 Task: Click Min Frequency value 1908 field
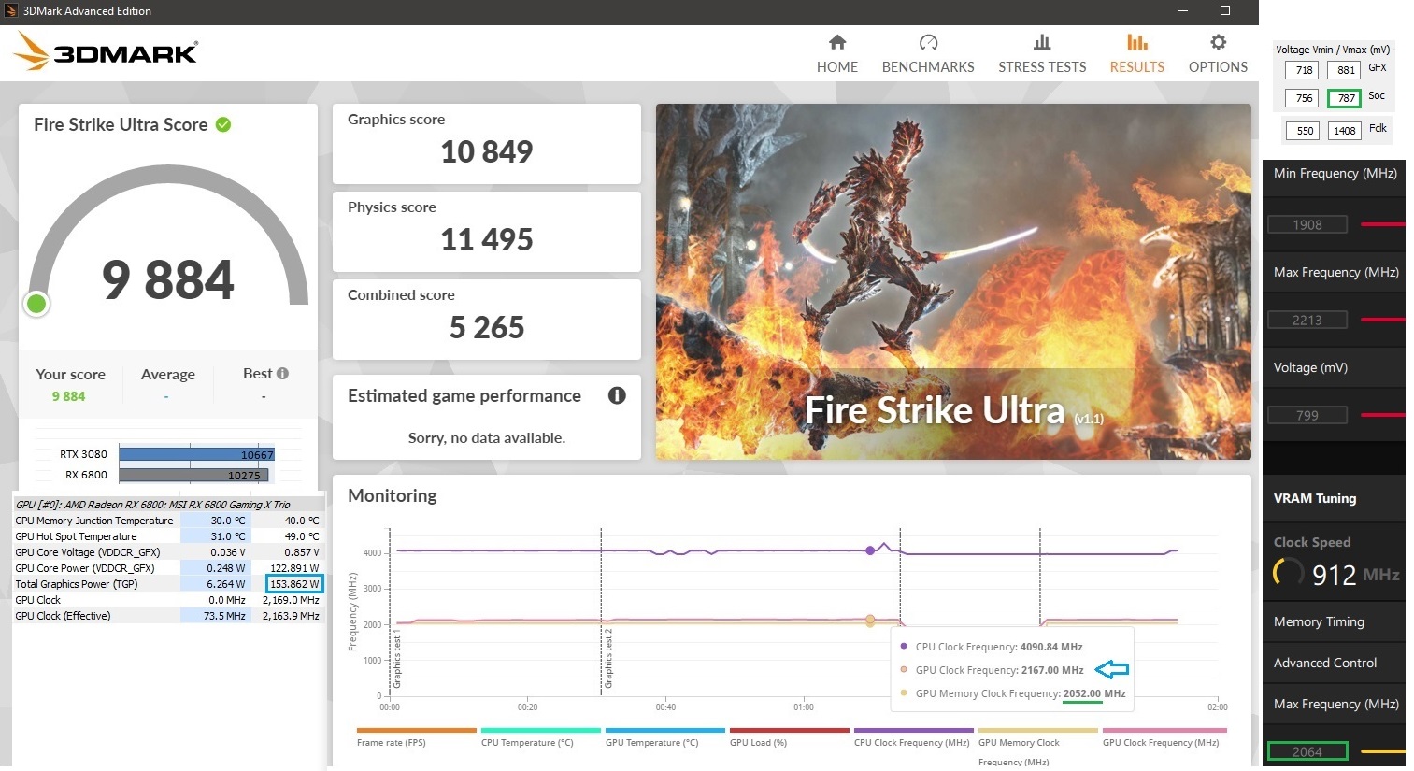[x=1307, y=224]
